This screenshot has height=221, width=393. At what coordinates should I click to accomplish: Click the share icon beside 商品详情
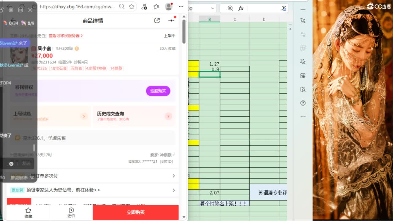[157, 21]
